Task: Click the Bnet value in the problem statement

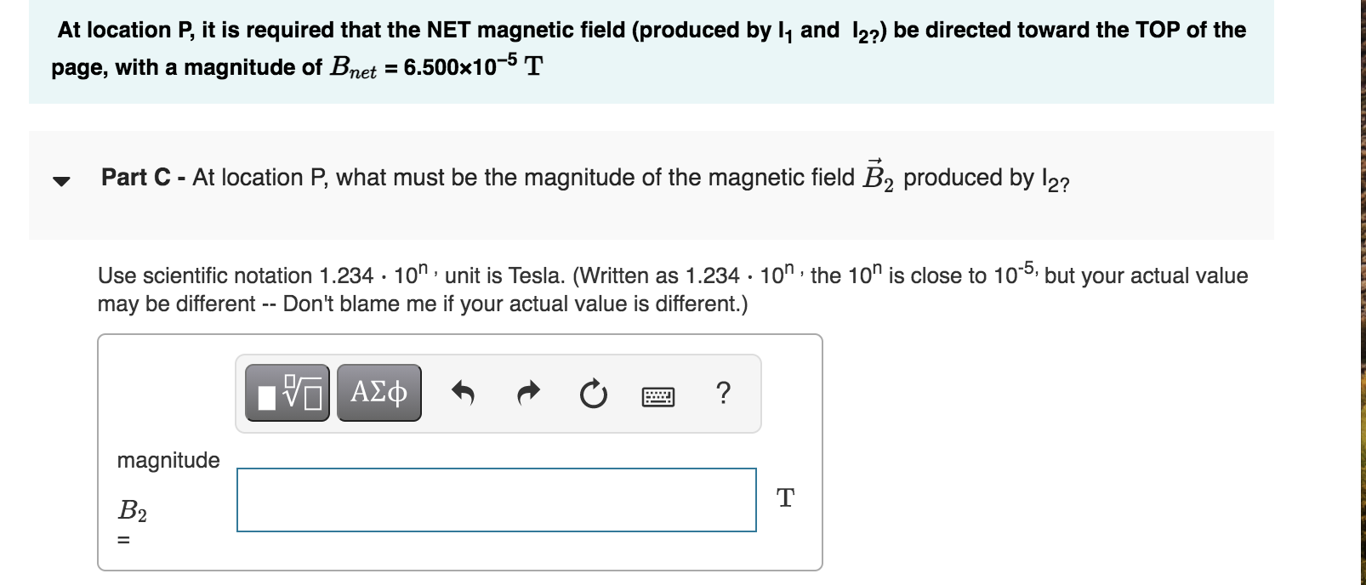Action: 464,66
